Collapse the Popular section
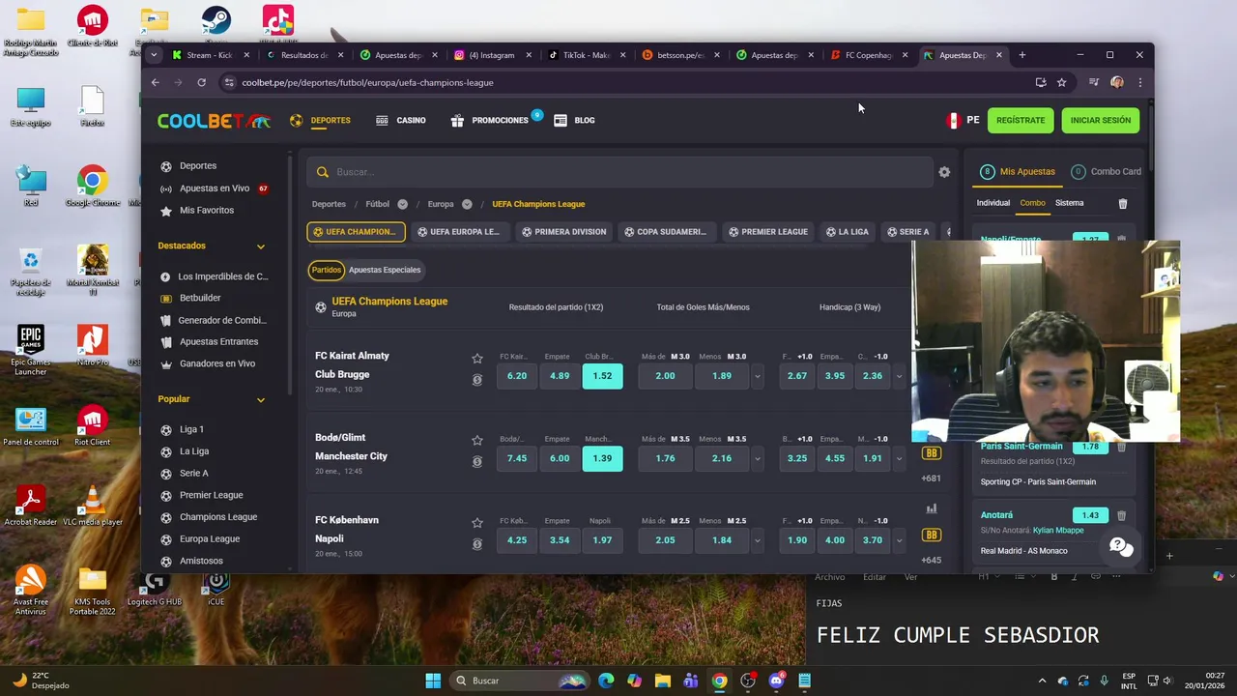1237x696 pixels. (x=260, y=399)
